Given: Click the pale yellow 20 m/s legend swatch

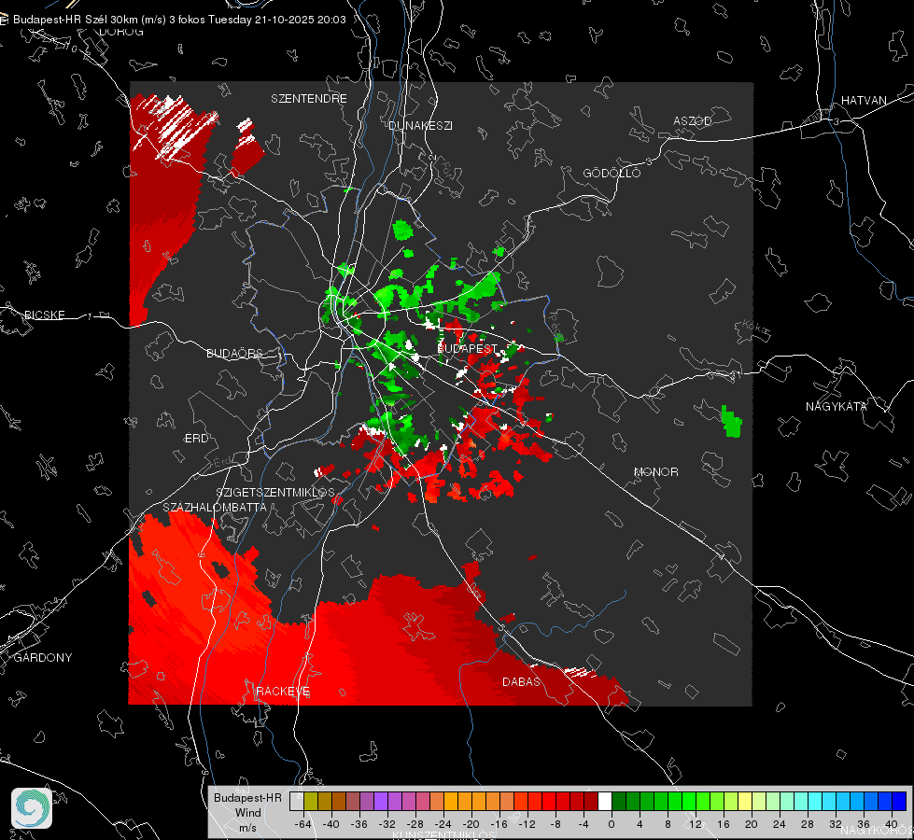Looking at the screenshot, I should (745, 801).
